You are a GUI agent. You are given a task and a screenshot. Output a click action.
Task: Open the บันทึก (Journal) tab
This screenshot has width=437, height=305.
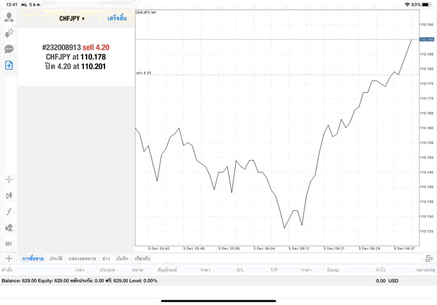(122, 259)
